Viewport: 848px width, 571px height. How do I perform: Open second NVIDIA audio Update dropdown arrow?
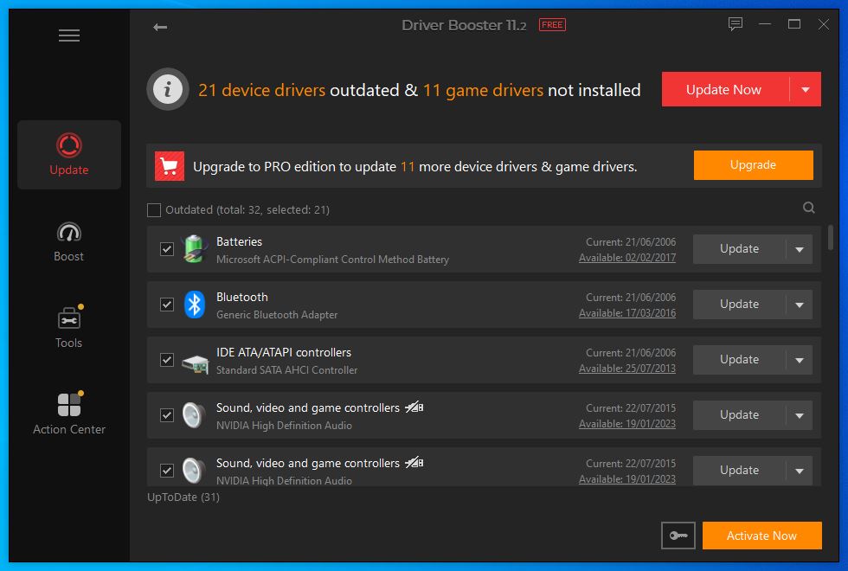coord(800,471)
